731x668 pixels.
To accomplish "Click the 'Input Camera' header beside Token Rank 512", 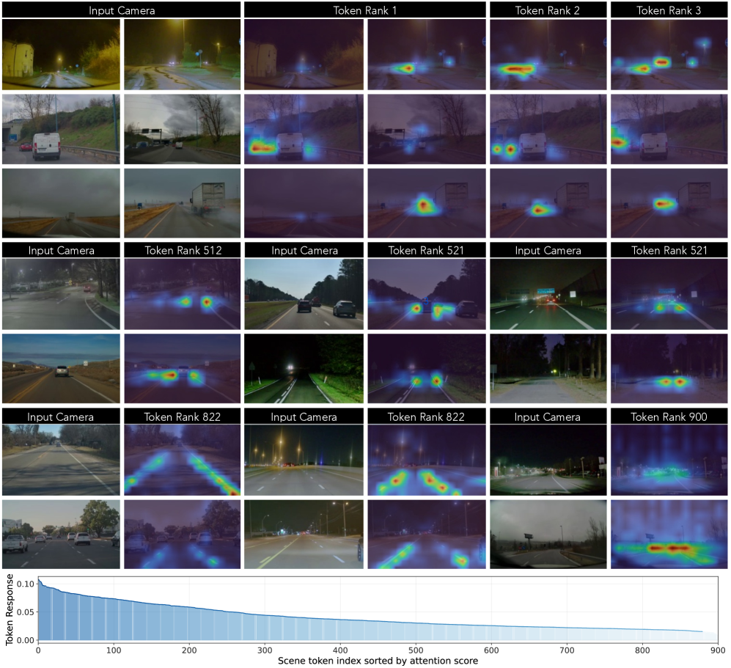I will [x=61, y=250].
